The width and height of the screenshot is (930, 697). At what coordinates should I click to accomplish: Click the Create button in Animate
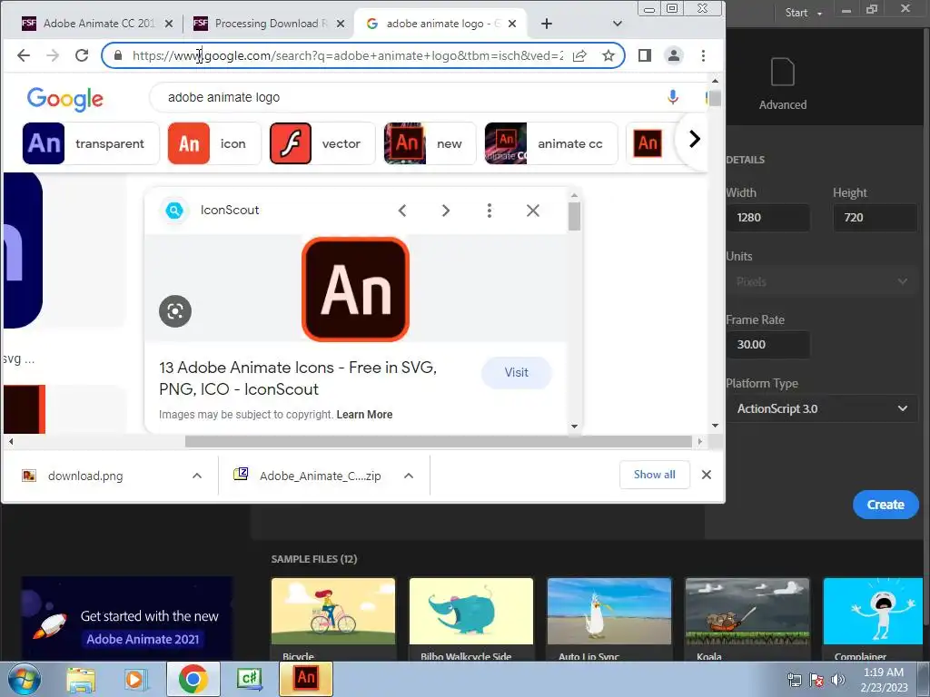pos(885,505)
